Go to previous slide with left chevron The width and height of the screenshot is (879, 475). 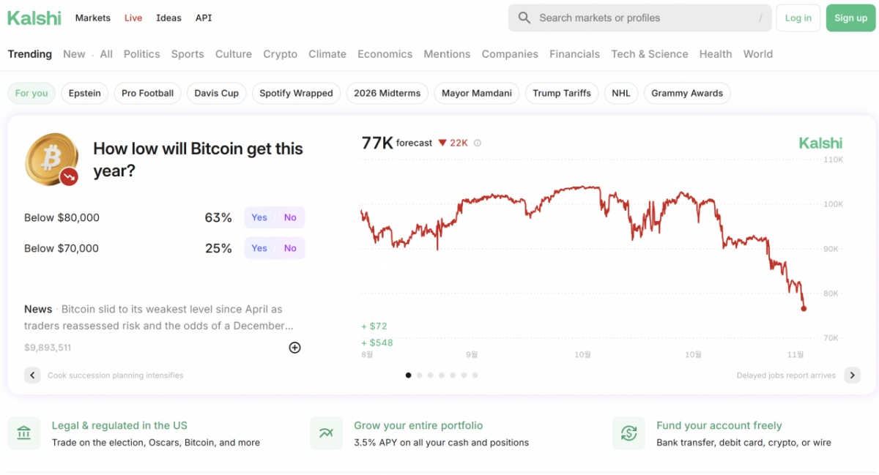pyautogui.click(x=32, y=375)
